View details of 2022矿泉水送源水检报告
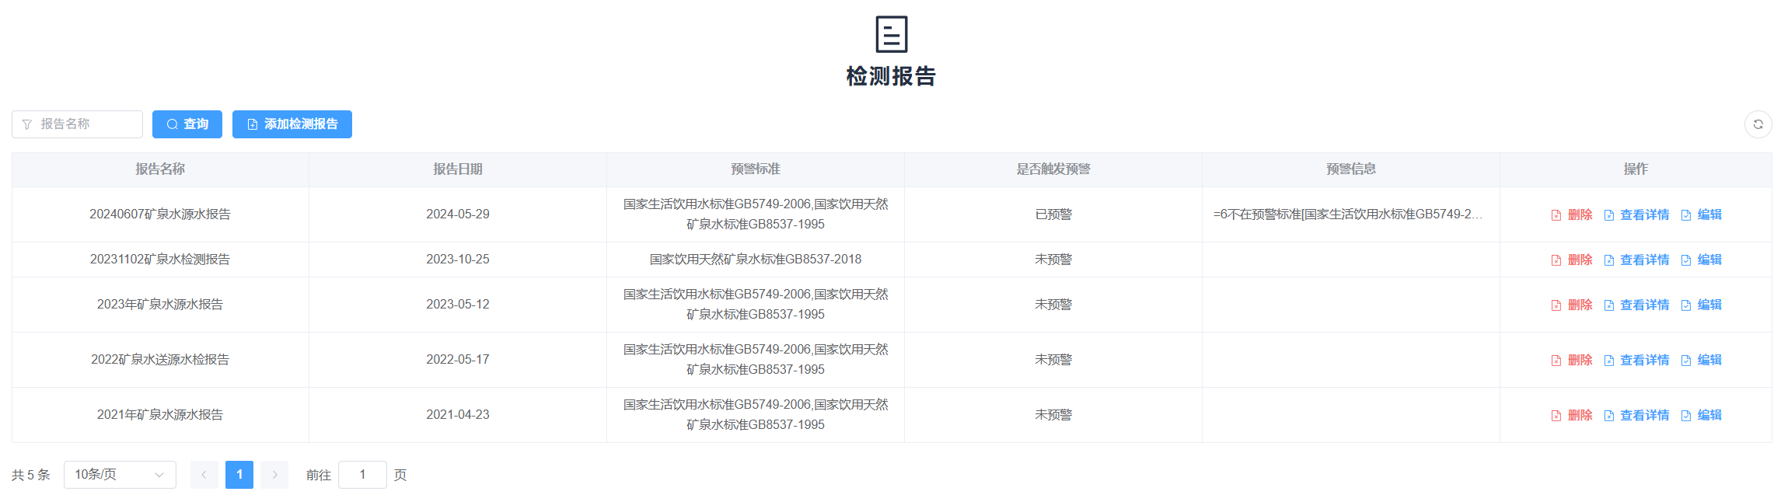 point(1636,360)
